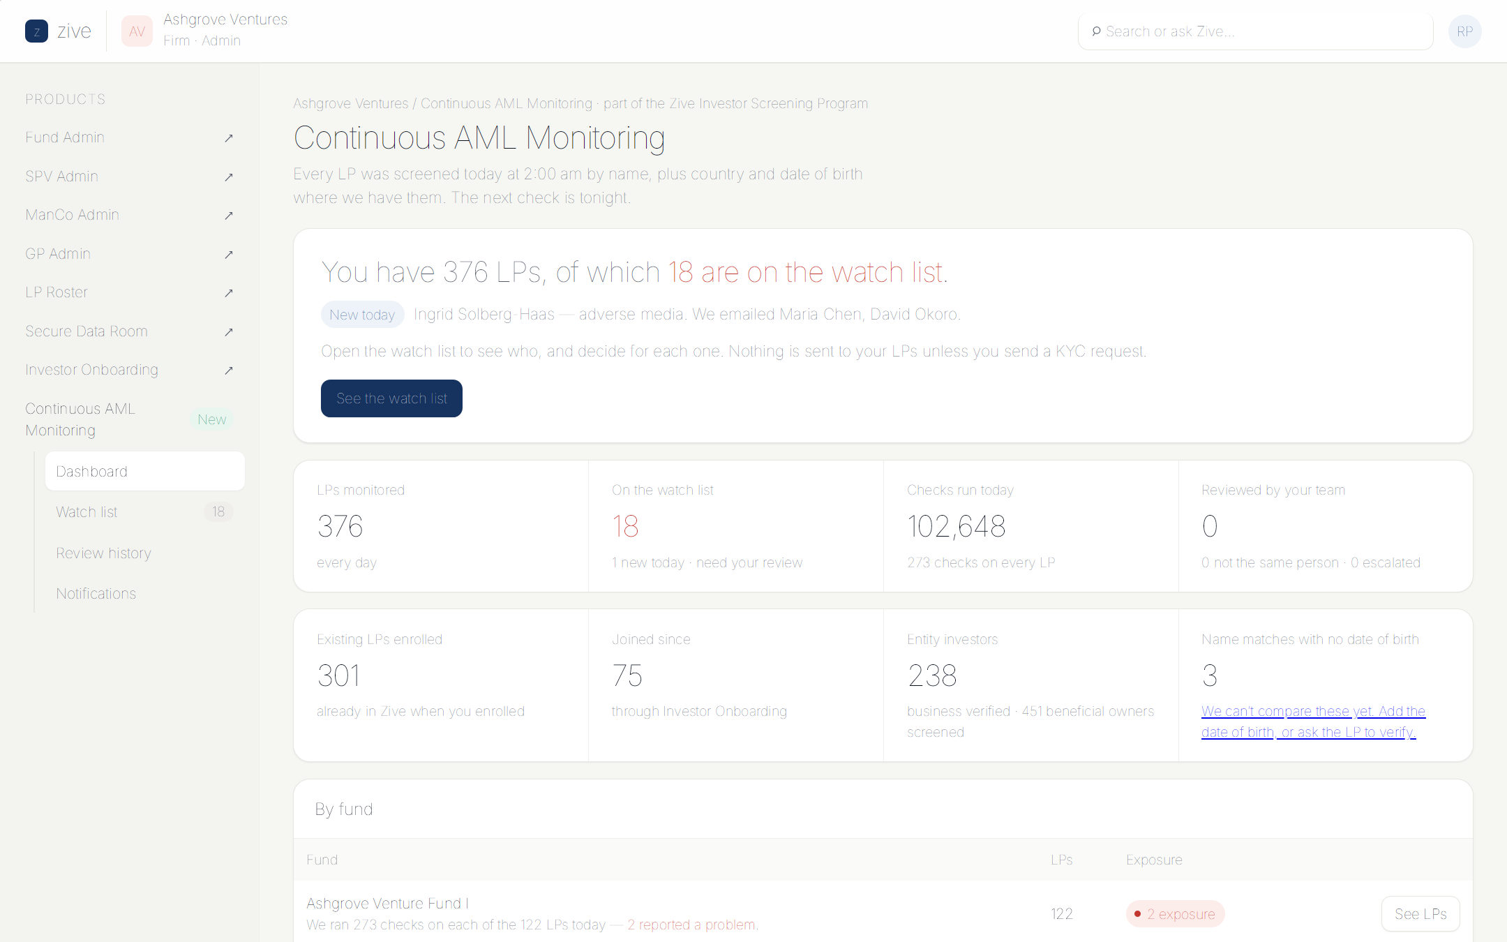Click the New badge beside Continuous AML Monitoring

211,419
